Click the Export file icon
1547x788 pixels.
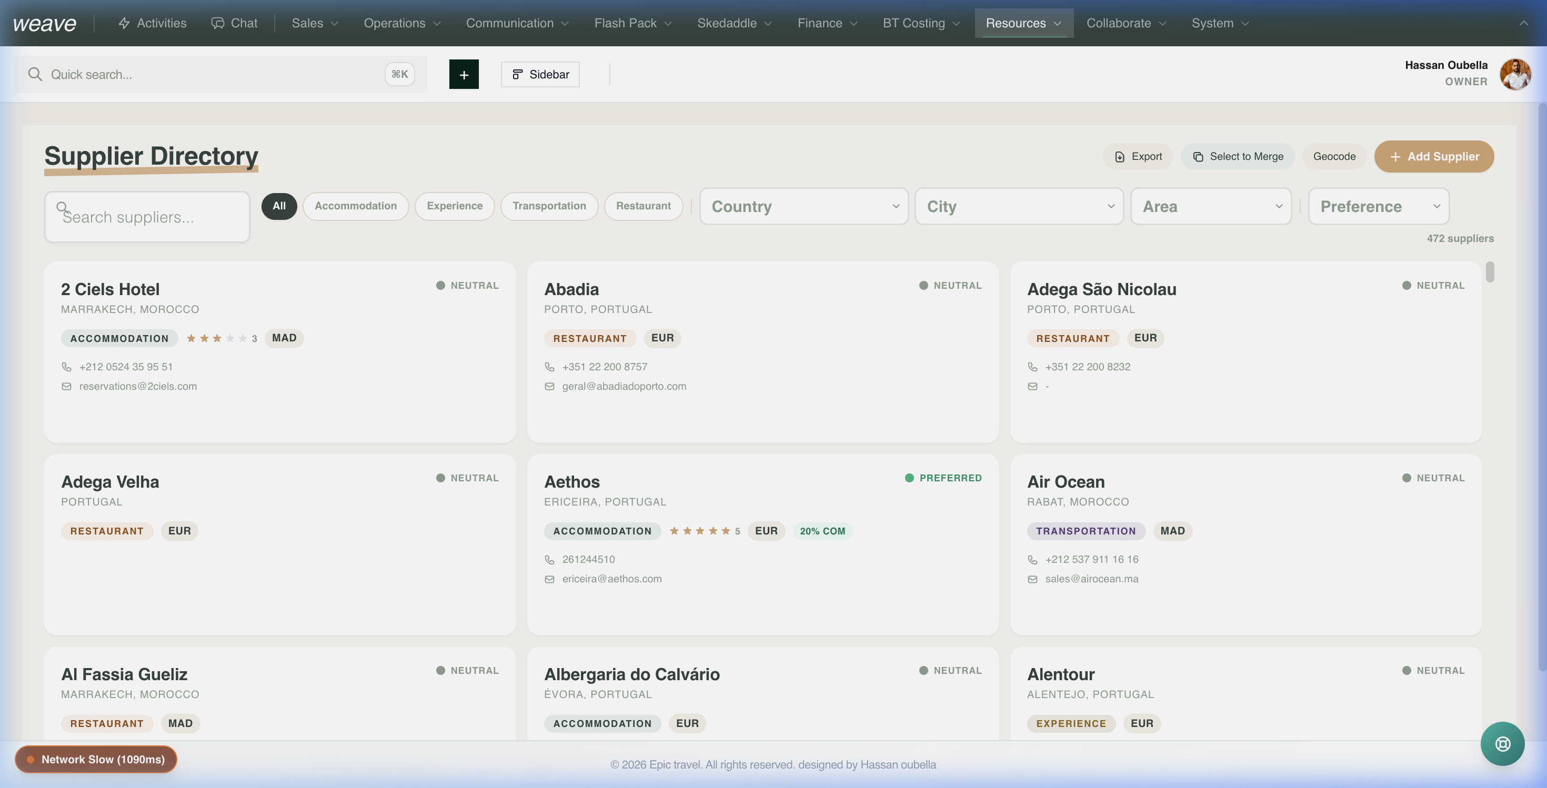click(x=1119, y=157)
